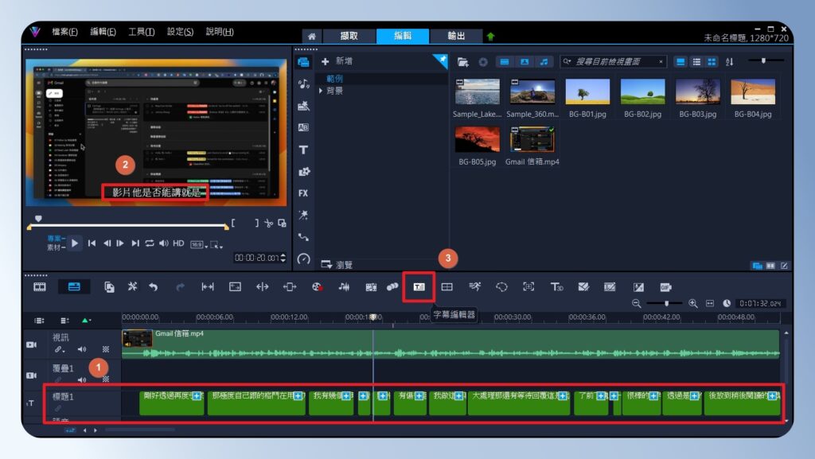The width and height of the screenshot is (815, 459).
Task: Open the 設定(S) menu
Action: point(180,32)
